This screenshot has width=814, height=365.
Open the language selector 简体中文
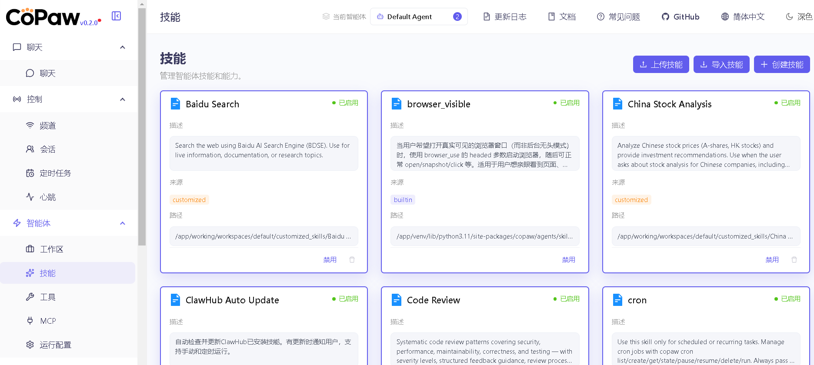(743, 17)
